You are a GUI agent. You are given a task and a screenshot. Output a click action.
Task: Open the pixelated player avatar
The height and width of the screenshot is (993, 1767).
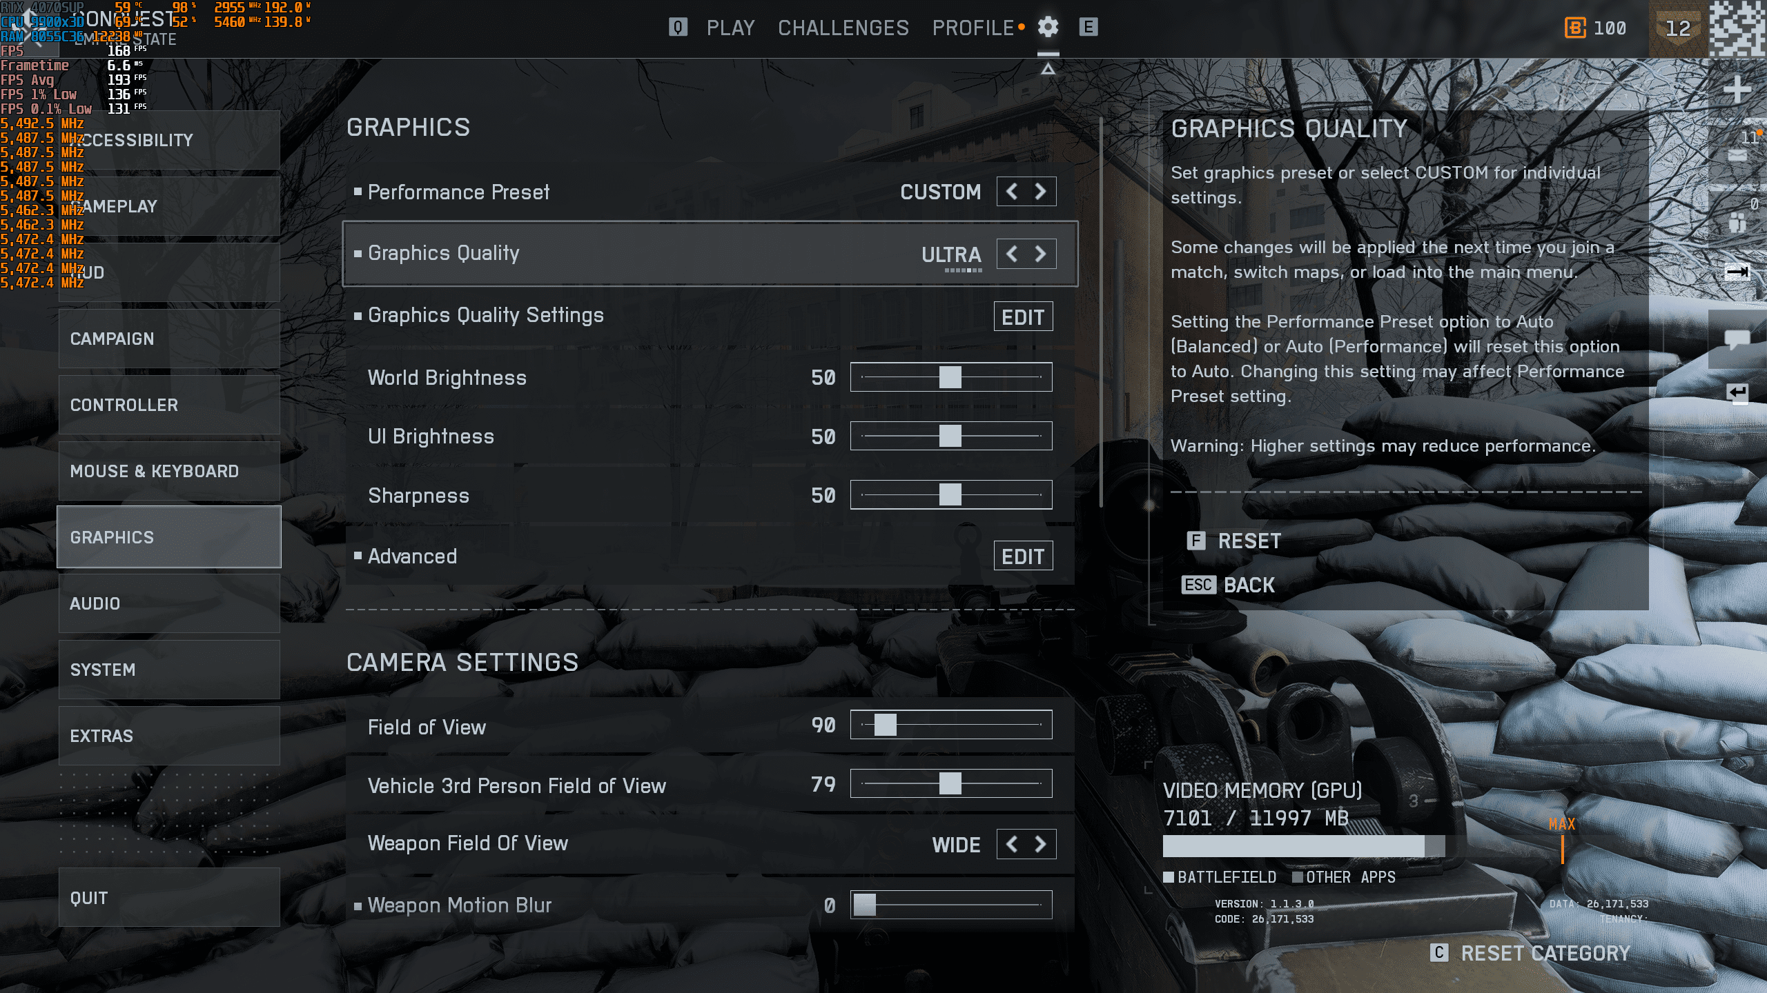tap(1737, 29)
